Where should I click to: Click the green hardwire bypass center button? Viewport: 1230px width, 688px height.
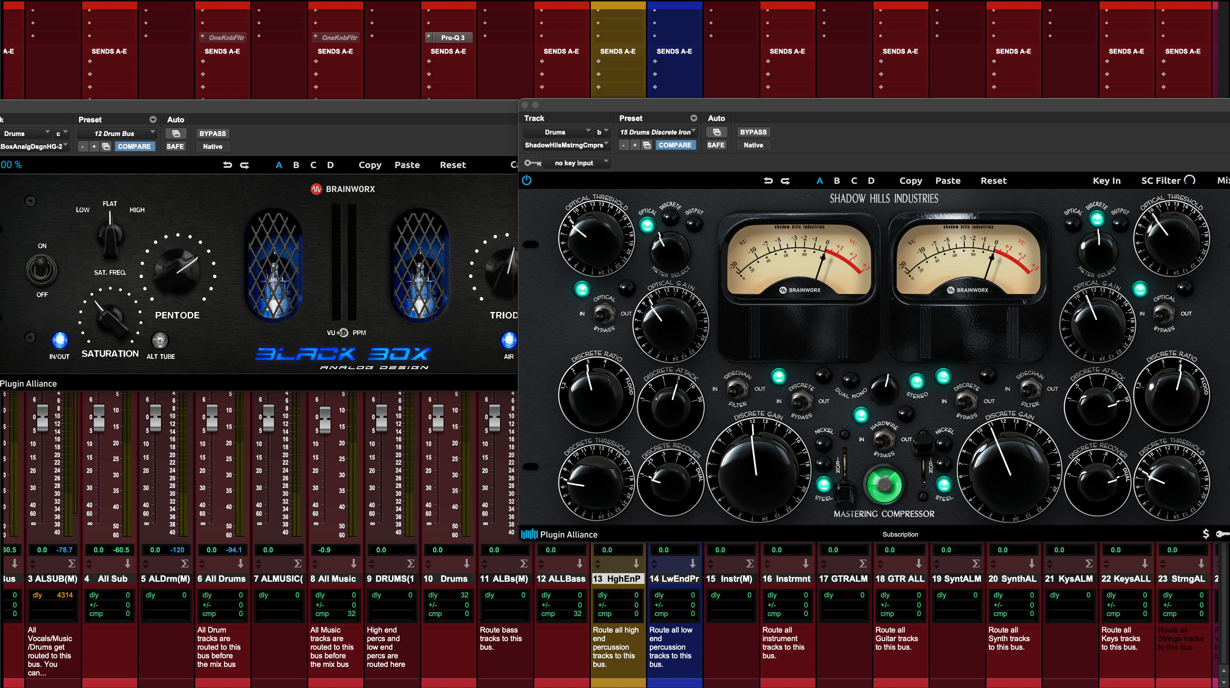[x=884, y=484]
